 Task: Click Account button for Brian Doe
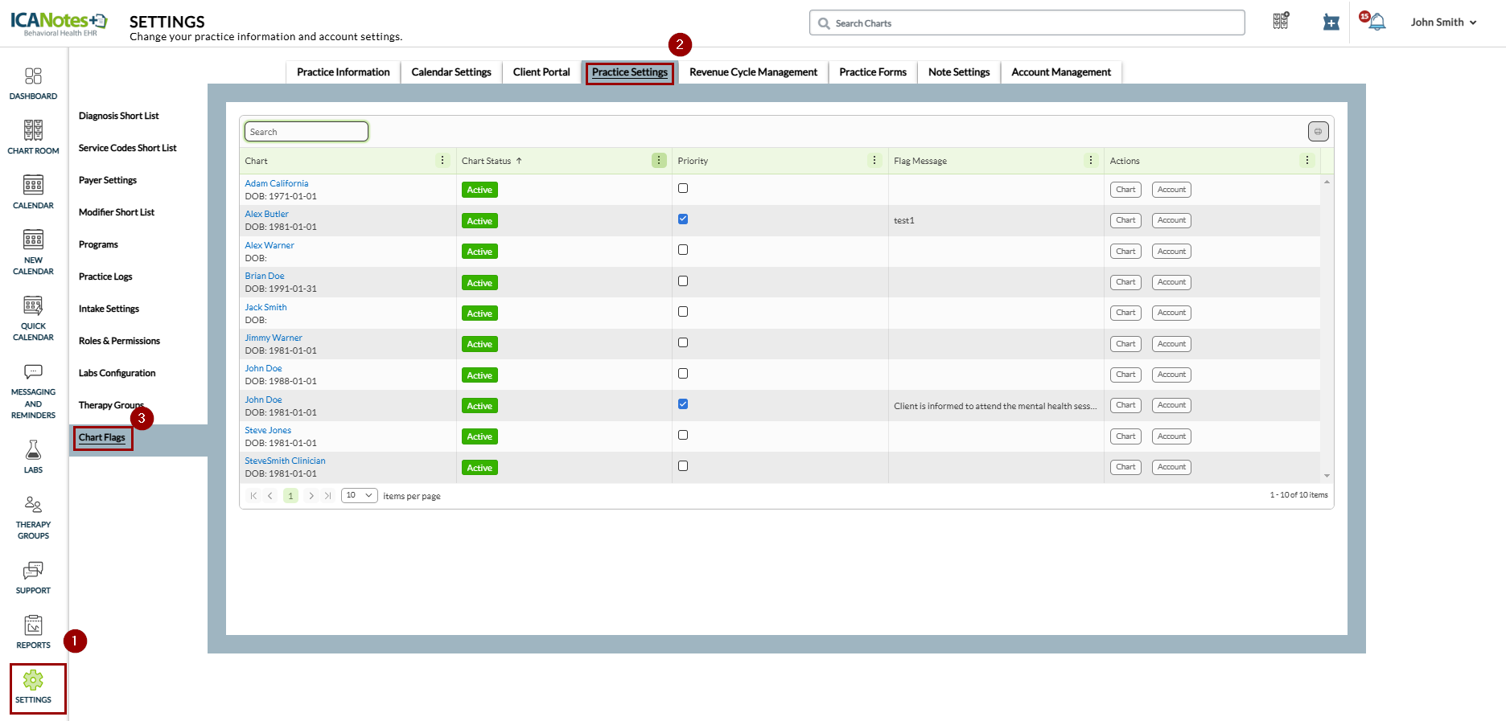[x=1171, y=282]
